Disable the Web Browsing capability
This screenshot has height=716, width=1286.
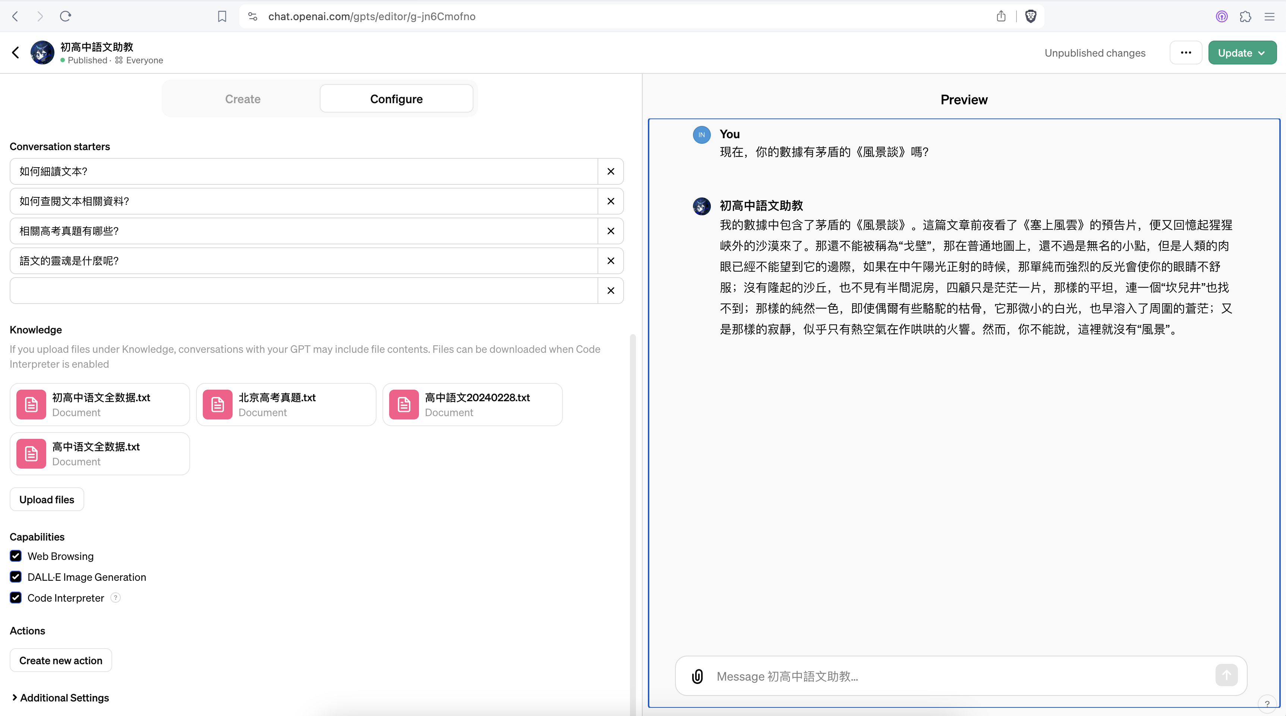click(x=16, y=556)
